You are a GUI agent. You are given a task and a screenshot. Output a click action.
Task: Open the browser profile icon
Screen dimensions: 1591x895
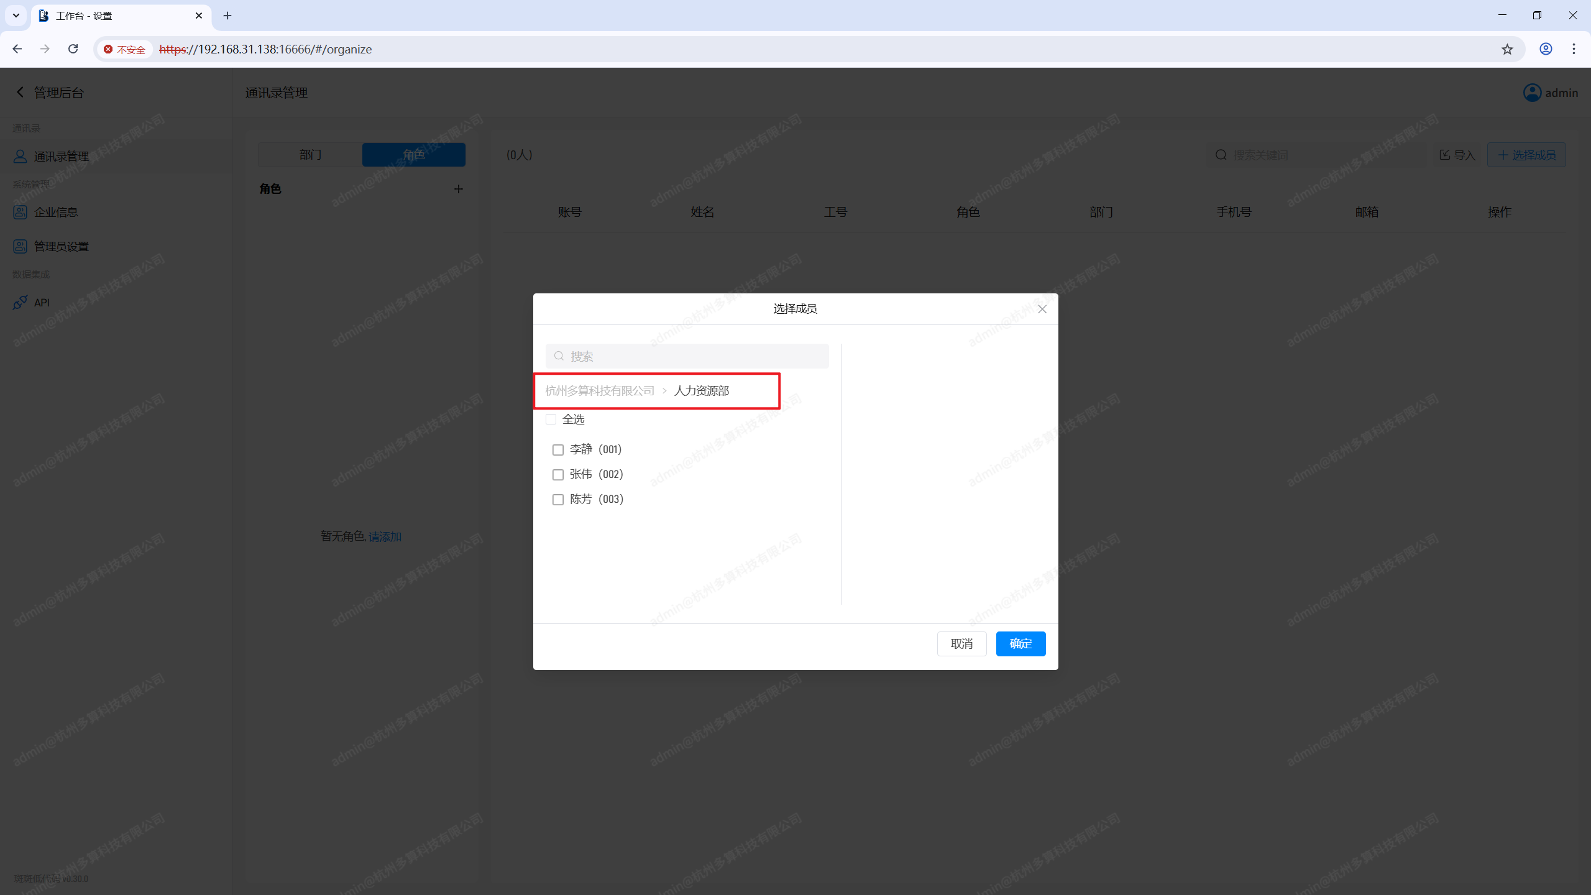pos(1546,49)
